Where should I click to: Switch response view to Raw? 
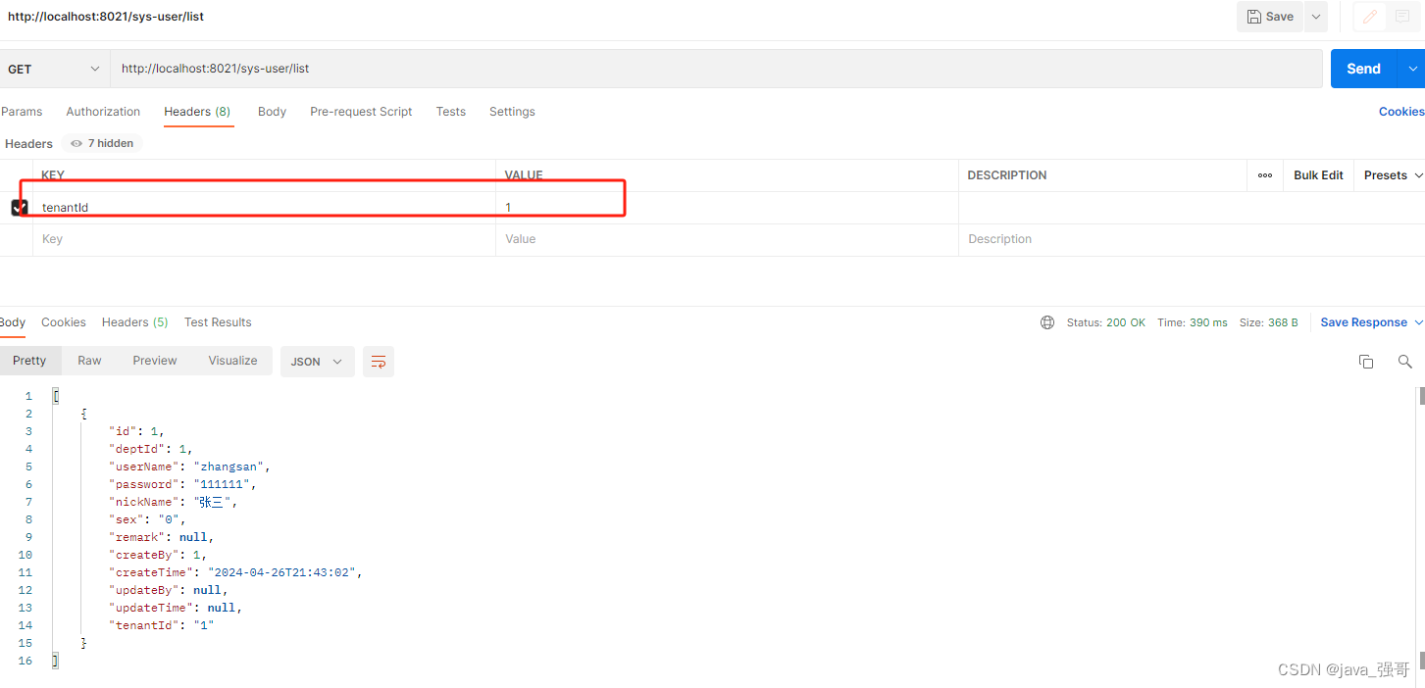tap(88, 361)
